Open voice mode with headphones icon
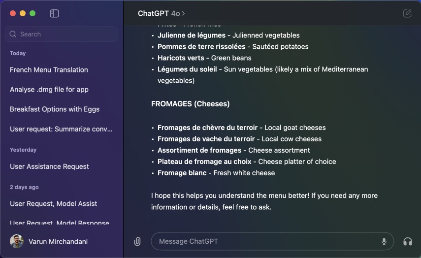Screen dimensions: 421x258 point(407,241)
